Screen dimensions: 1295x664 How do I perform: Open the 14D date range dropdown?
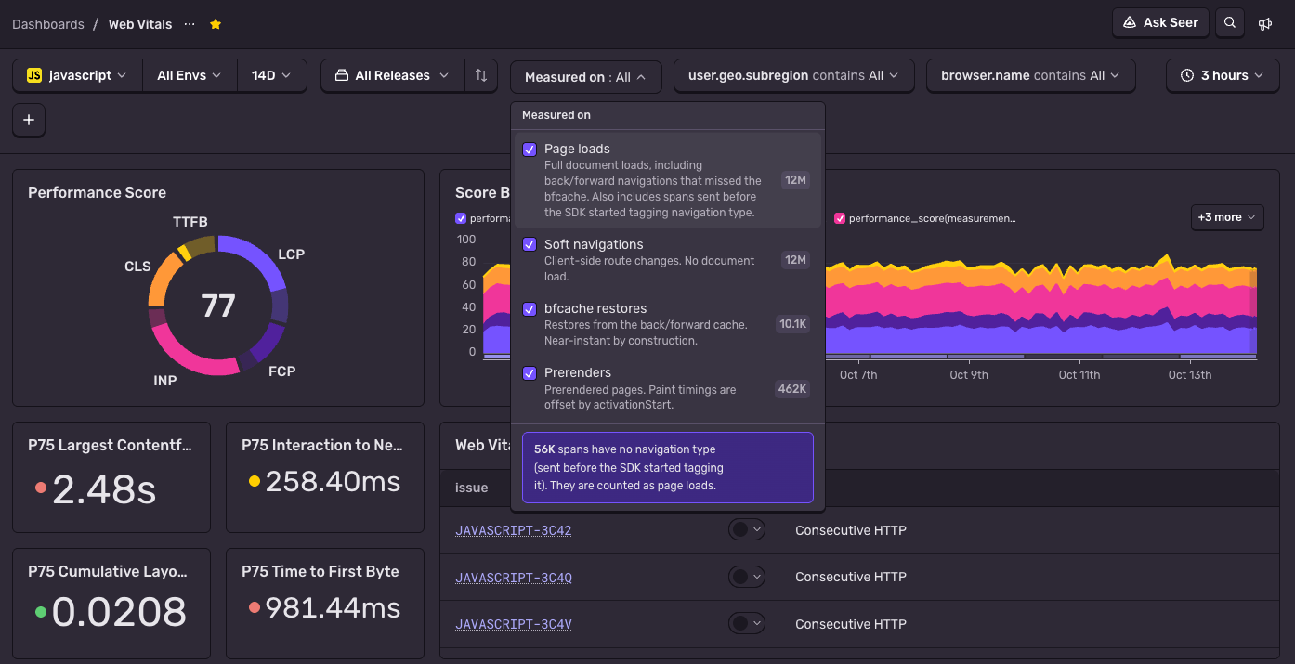pos(271,75)
